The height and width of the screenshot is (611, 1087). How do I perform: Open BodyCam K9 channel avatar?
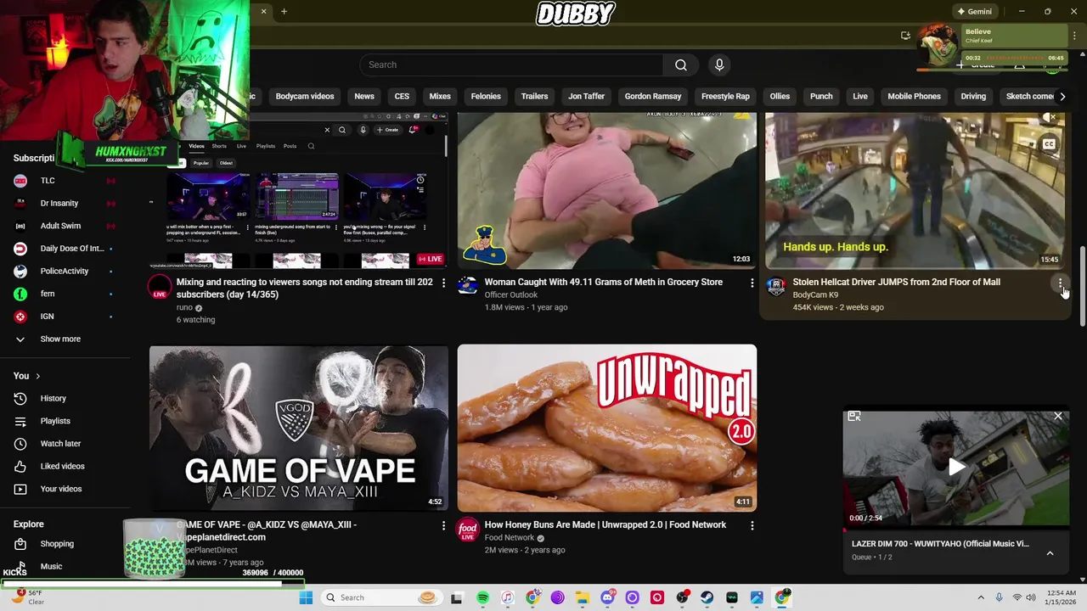point(776,286)
